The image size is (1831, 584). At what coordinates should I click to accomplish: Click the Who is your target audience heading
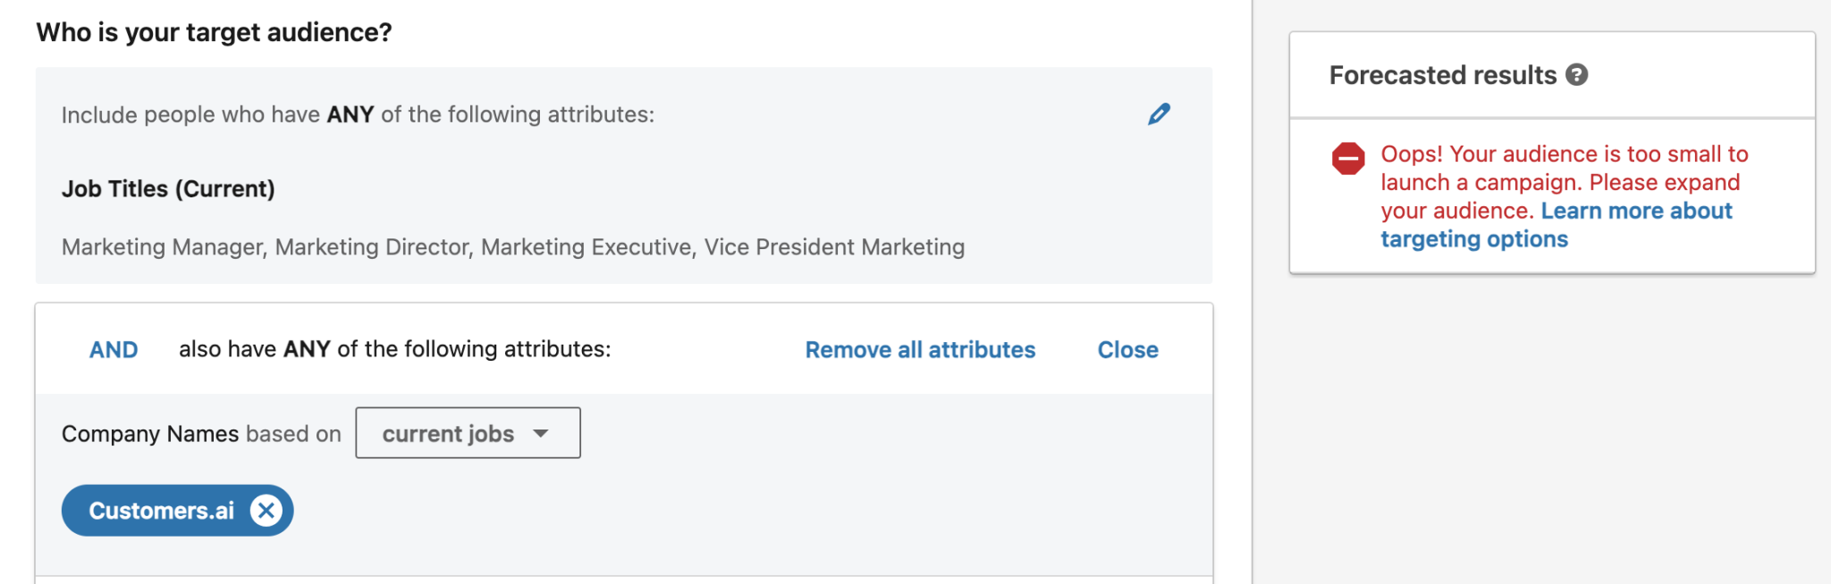pos(214,33)
